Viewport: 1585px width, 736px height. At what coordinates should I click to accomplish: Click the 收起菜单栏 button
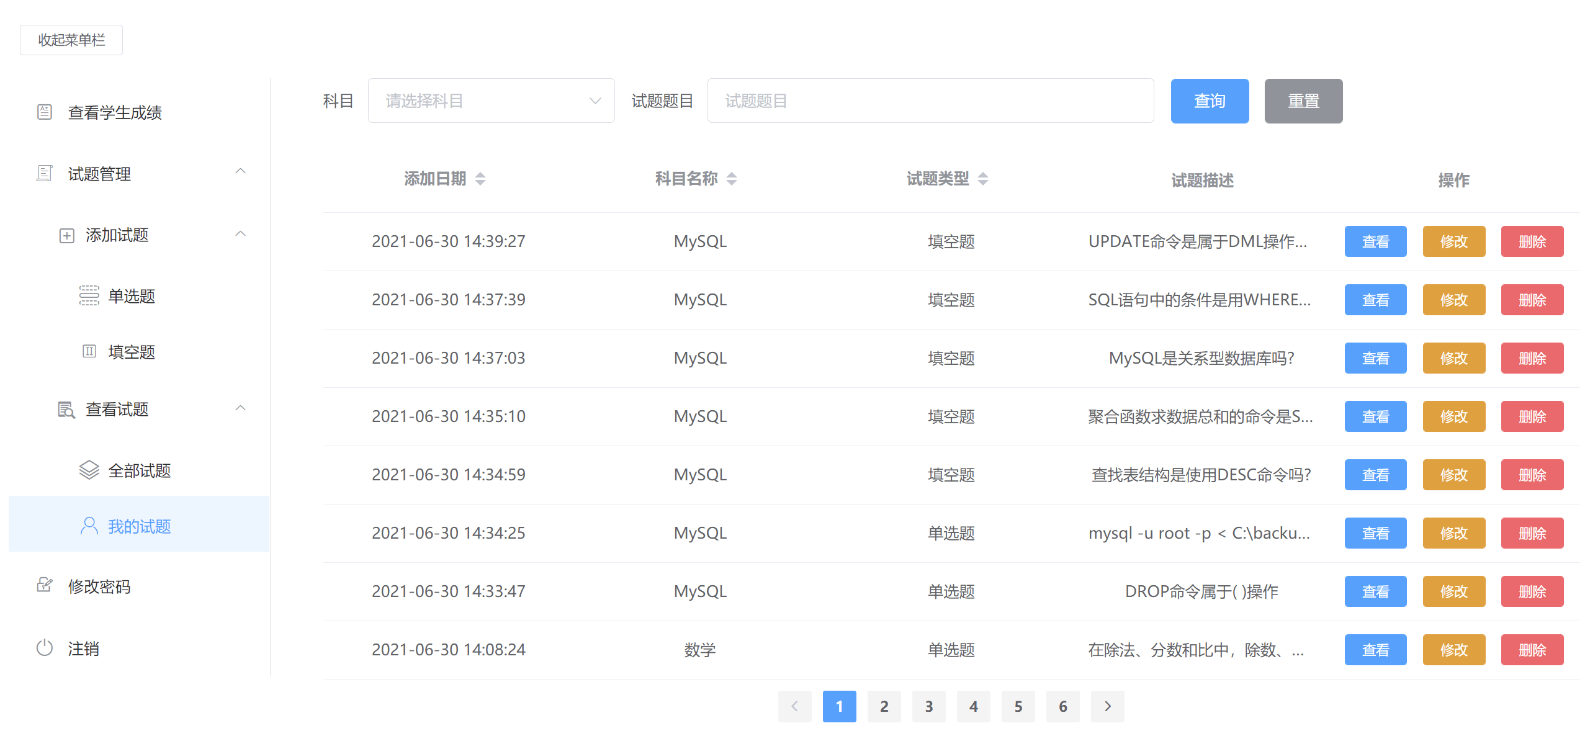pyautogui.click(x=71, y=40)
